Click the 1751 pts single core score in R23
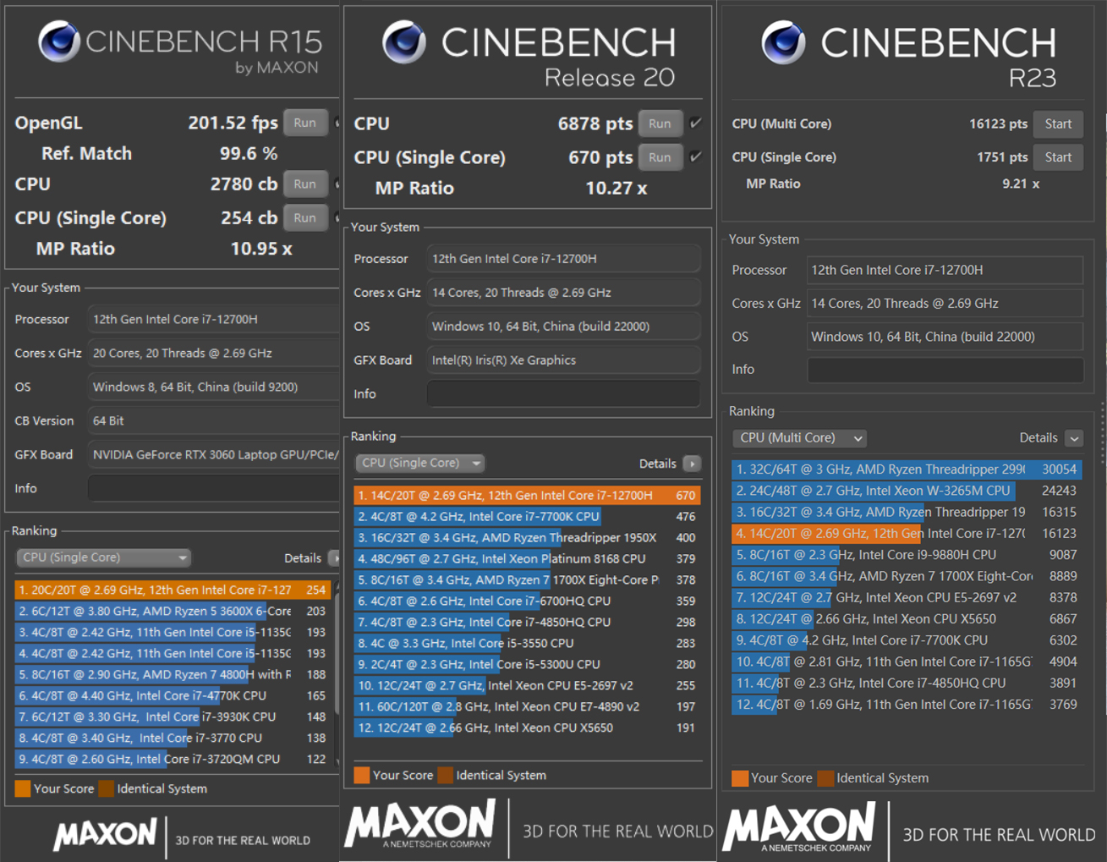Image resolution: width=1107 pixels, height=862 pixels. tap(1002, 157)
